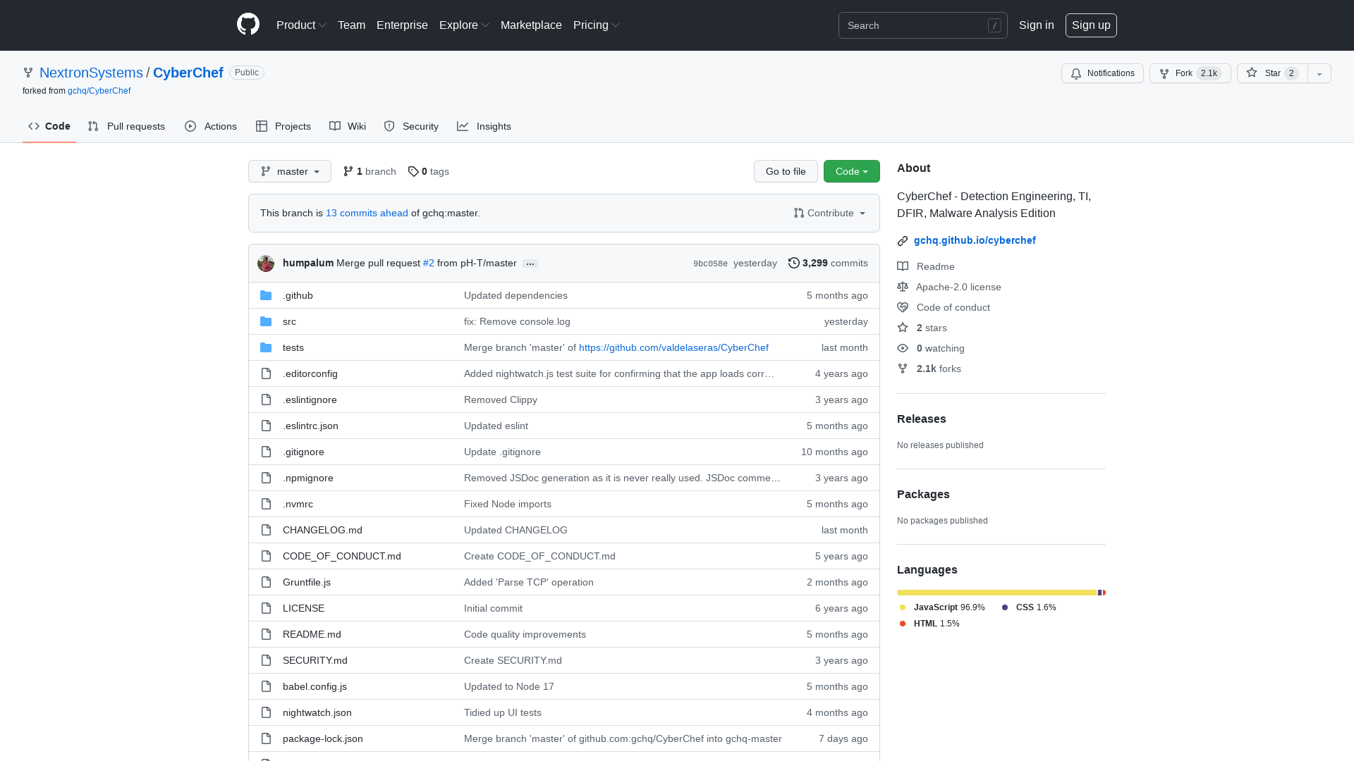Open Insights via the graph icon
The image size is (1354, 761).
(463, 126)
